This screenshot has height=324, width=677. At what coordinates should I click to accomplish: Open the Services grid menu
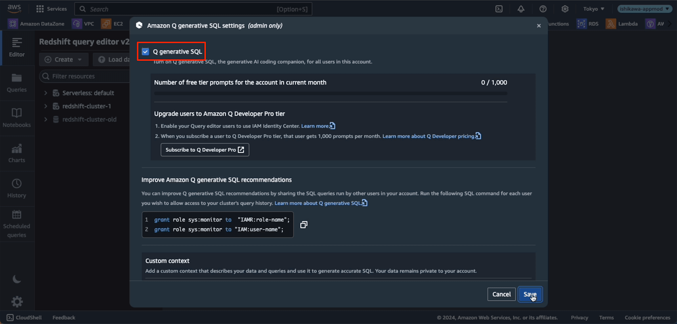point(51,9)
